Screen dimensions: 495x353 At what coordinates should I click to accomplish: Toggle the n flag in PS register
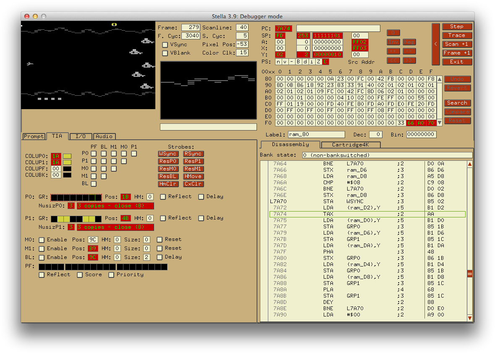coord(278,62)
